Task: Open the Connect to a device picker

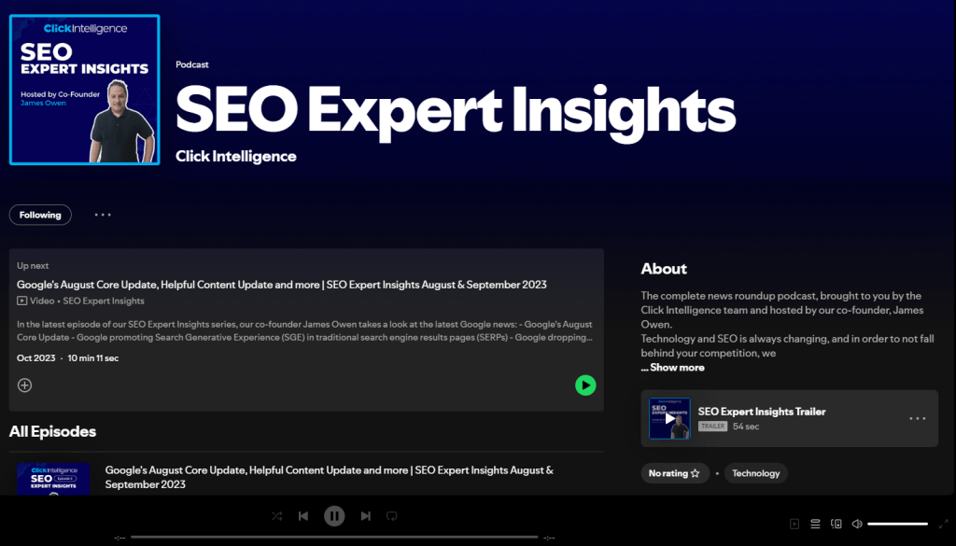Action: point(836,524)
